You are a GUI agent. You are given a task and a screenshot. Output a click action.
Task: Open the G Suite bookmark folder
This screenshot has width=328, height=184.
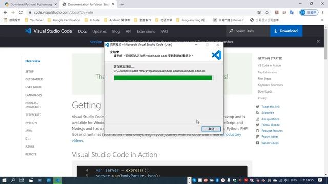92,20
